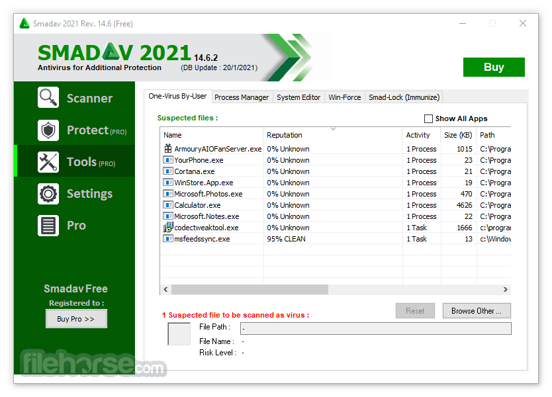The width and height of the screenshot is (552, 397).
Task: Click the 1 Process cell for Cortana.exe
Action: 422,171
